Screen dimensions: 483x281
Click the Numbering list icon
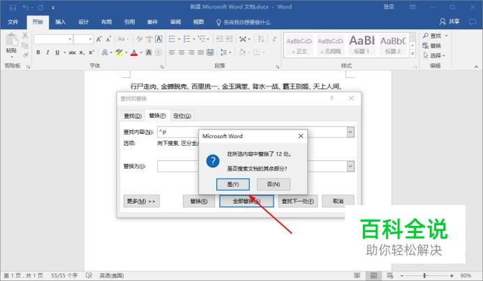[x=186, y=39]
